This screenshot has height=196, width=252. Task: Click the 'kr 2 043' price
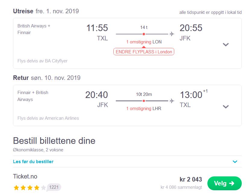pyautogui.click(x=191, y=179)
